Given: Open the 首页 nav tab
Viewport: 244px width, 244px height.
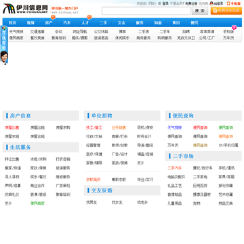Looking at the screenshot, I should coord(12,23).
